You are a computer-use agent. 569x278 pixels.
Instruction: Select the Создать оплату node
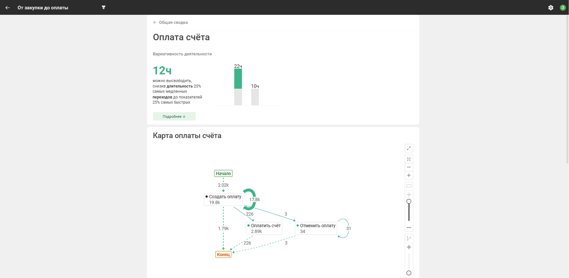coord(223,199)
